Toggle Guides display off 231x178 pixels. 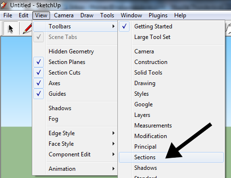76,94
